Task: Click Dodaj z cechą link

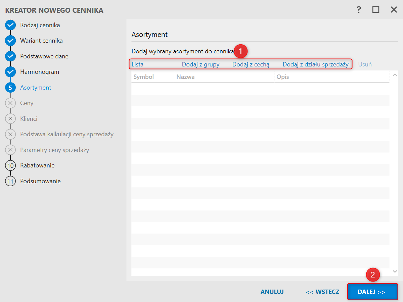Action: click(251, 64)
